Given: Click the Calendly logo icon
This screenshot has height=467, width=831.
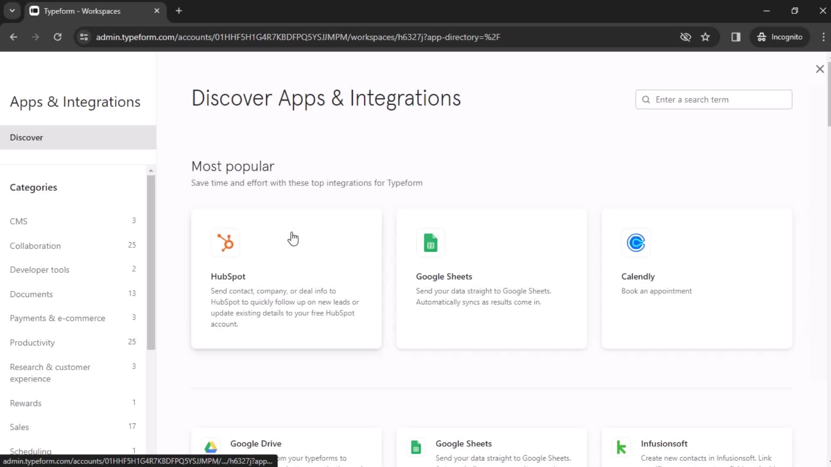Looking at the screenshot, I should click(x=636, y=243).
